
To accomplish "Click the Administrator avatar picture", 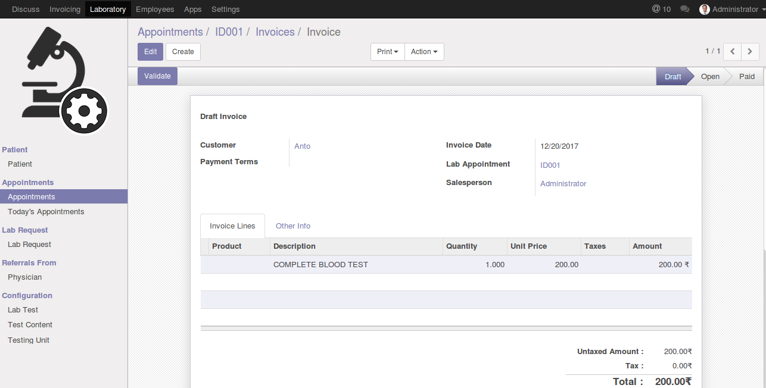I will [x=705, y=10].
